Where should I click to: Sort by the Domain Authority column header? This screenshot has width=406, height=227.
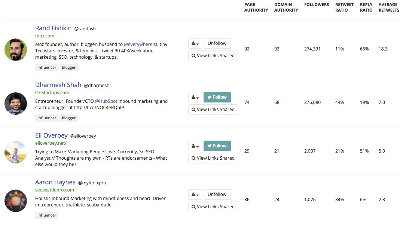(286, 7)
